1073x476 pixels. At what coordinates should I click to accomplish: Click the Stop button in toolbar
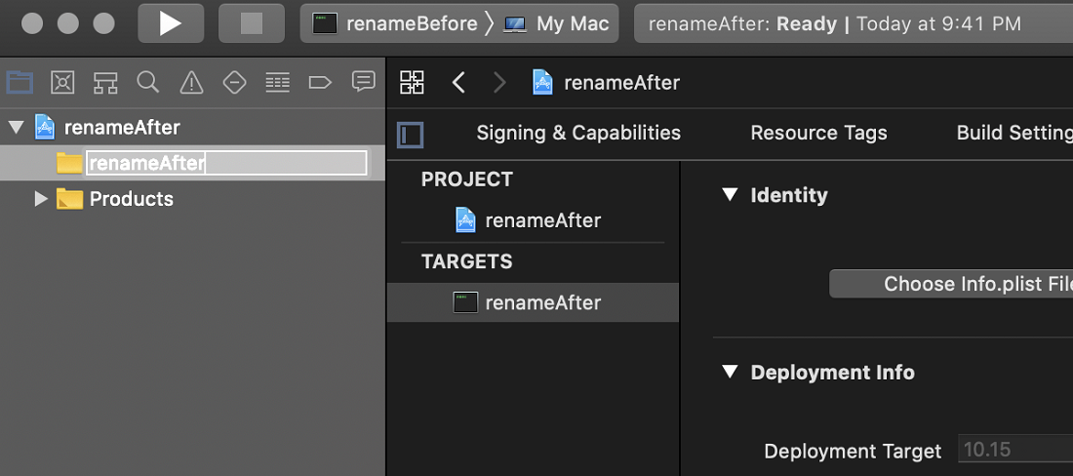coord(251,23)
